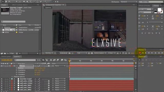Click the red label of layer 3
Image resolution: width=164 pixels, height=92 pixels.
tap(12, 81)
